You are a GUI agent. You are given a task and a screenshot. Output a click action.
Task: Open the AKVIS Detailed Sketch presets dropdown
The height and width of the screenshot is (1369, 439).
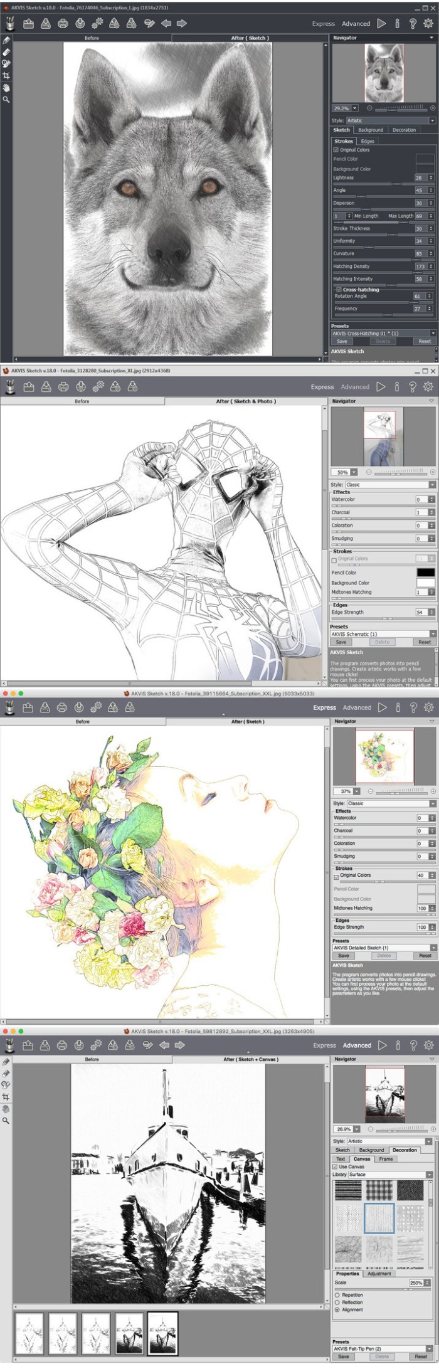pos(384,947)
